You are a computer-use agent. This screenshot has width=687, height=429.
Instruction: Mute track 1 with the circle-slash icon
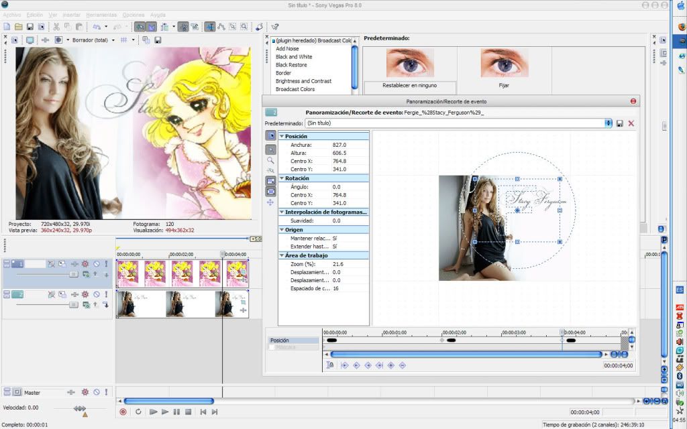pos(97,264)
